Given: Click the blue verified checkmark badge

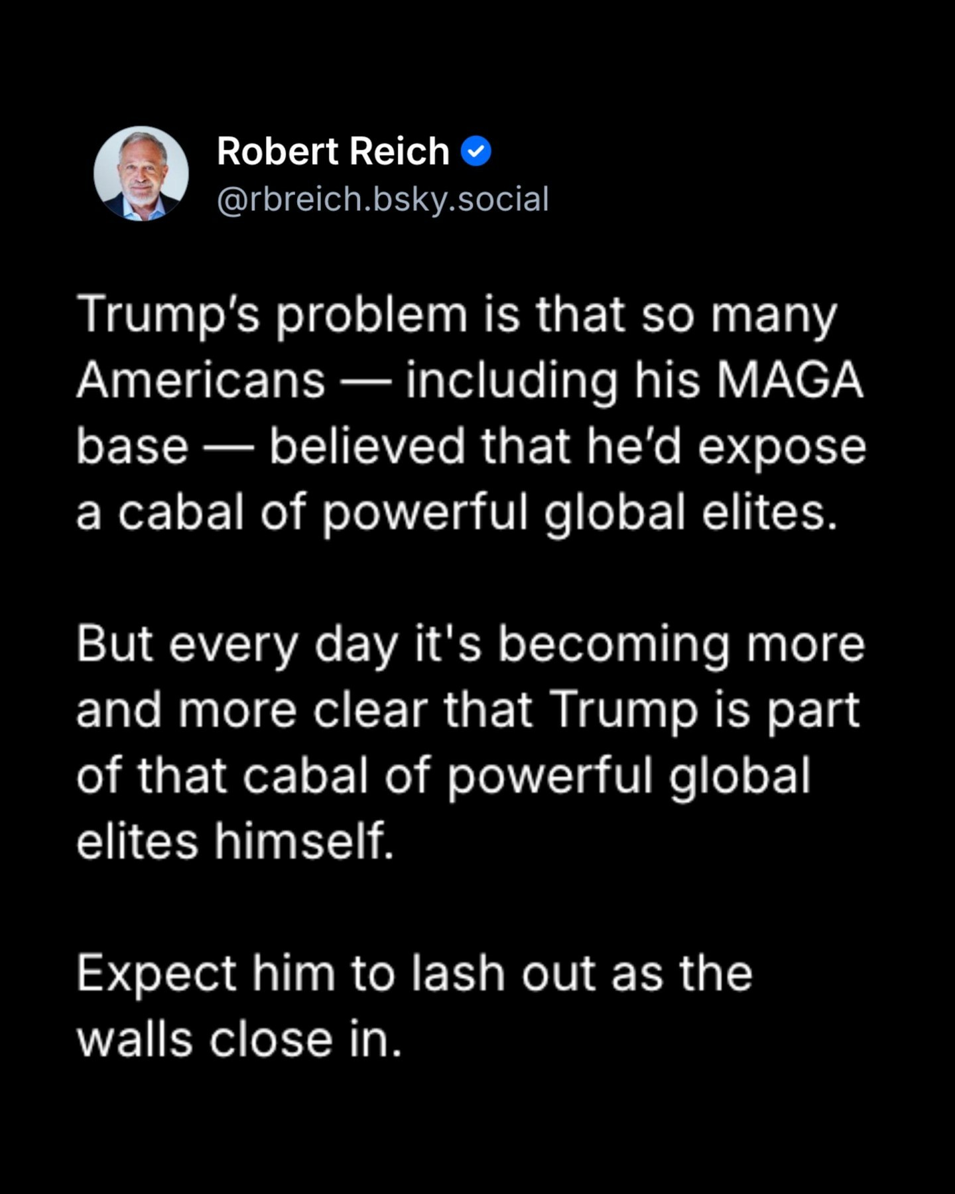Looking at the screenshot, I should pyautogui.click(x=476, y=152).
